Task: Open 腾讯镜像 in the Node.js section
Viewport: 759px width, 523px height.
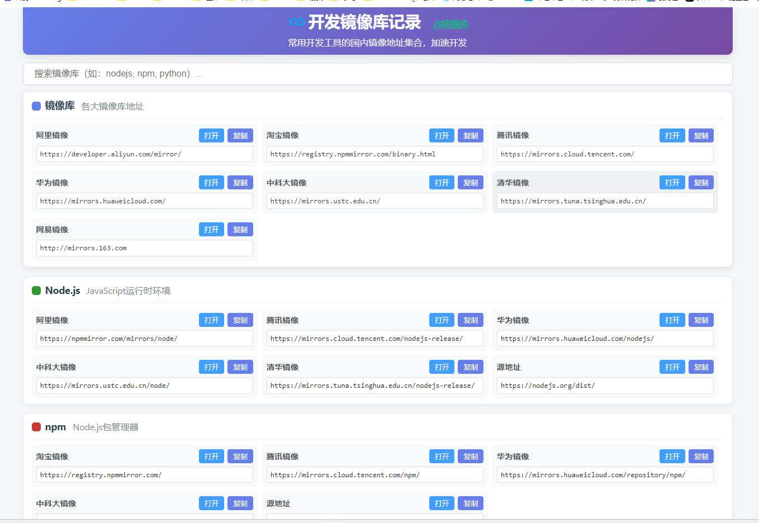Action: click(442, 320)
